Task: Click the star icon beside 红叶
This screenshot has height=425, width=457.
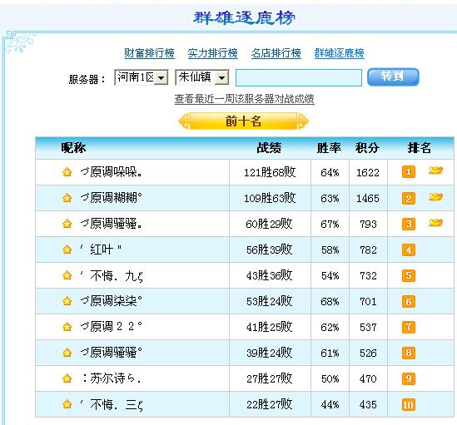Action: tap(67, 250)
